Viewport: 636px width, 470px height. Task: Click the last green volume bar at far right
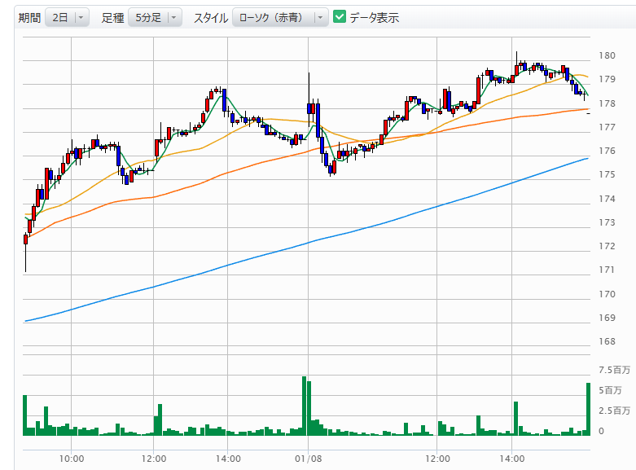(x=587, y=409)
